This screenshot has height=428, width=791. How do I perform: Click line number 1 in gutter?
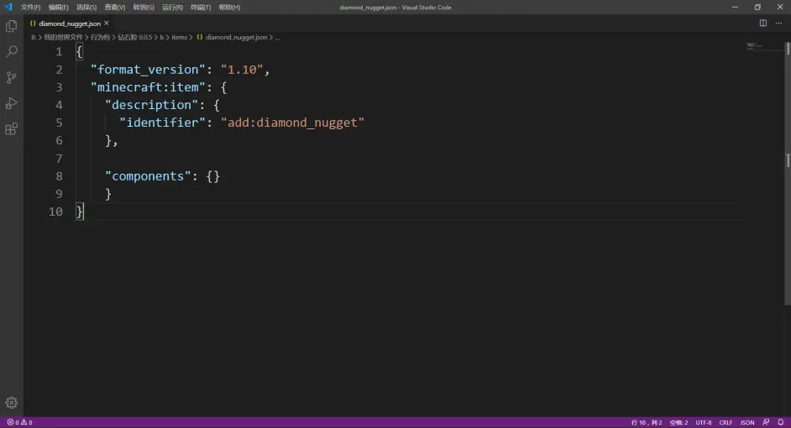[x=59, y=51]
